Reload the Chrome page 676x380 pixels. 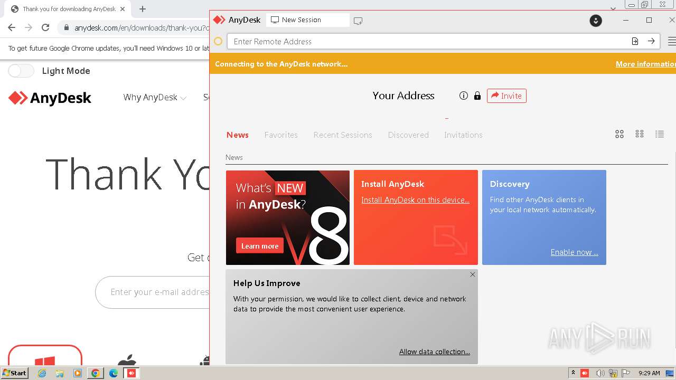click(45, 27)
